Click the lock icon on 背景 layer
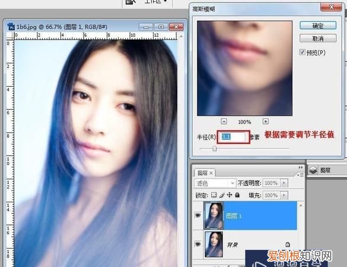 pos(288,244)
